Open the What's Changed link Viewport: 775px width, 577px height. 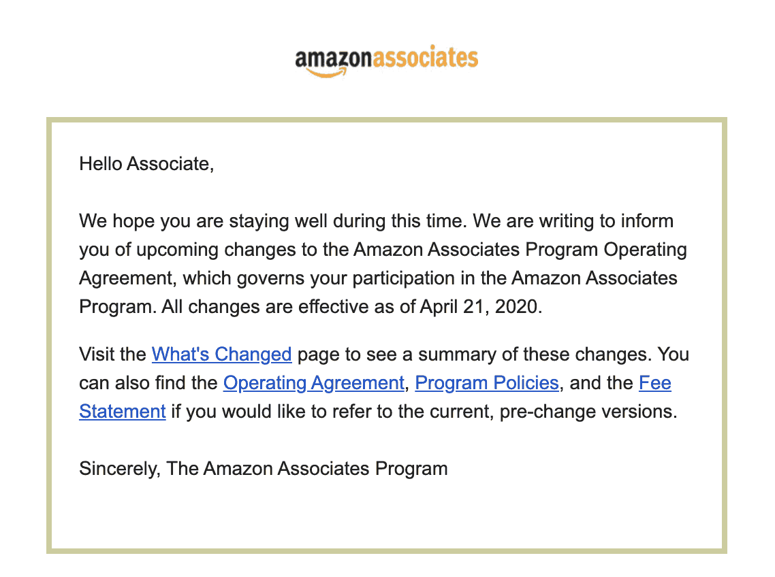pos(221,355)
